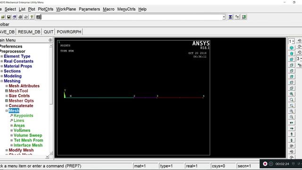Open the Pan-Zoom-Rotate toolbar icon
This screenshot has height=170, width=302.
tap(15, 17)
